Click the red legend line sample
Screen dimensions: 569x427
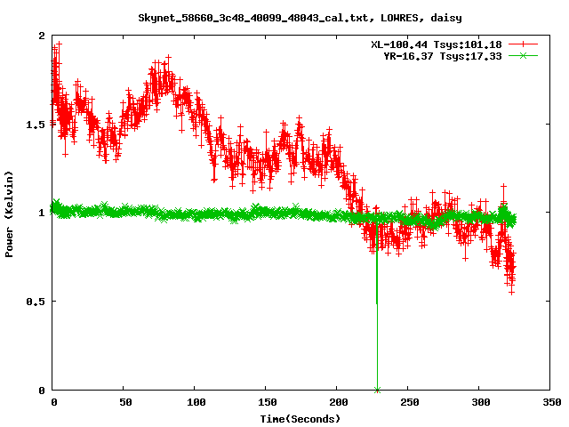pyautogui.click(x=523, y=44)
